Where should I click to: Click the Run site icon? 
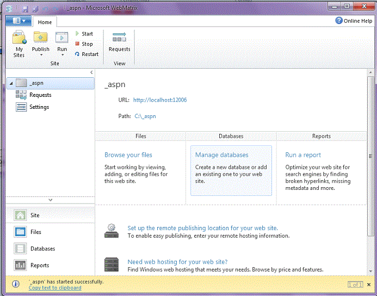point(62,38)
